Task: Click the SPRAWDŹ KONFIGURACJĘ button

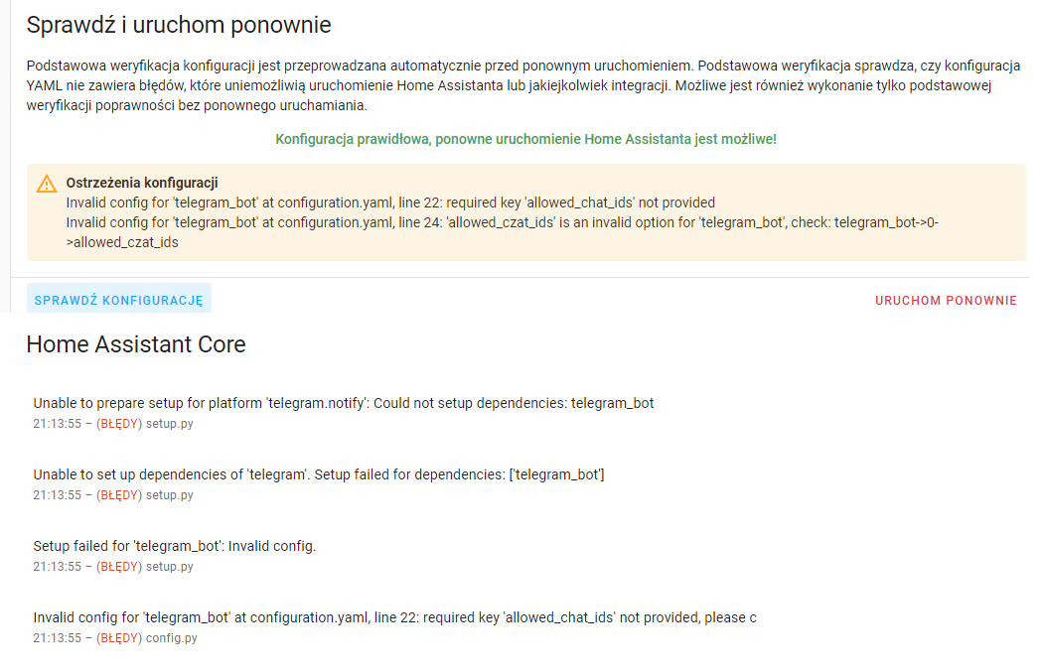Action: point(119,300)
